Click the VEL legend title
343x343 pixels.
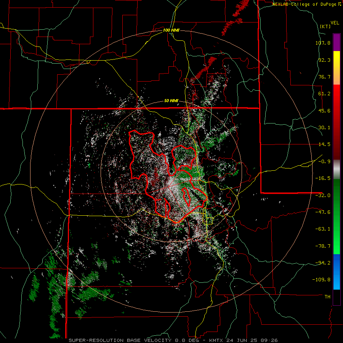coord(335,23)
